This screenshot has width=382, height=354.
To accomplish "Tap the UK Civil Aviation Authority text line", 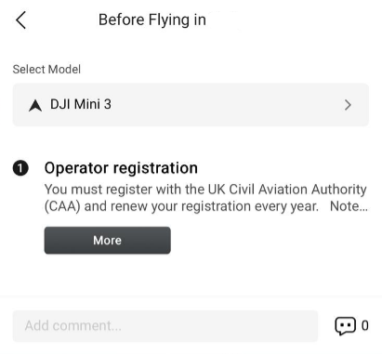I will 205,190.
